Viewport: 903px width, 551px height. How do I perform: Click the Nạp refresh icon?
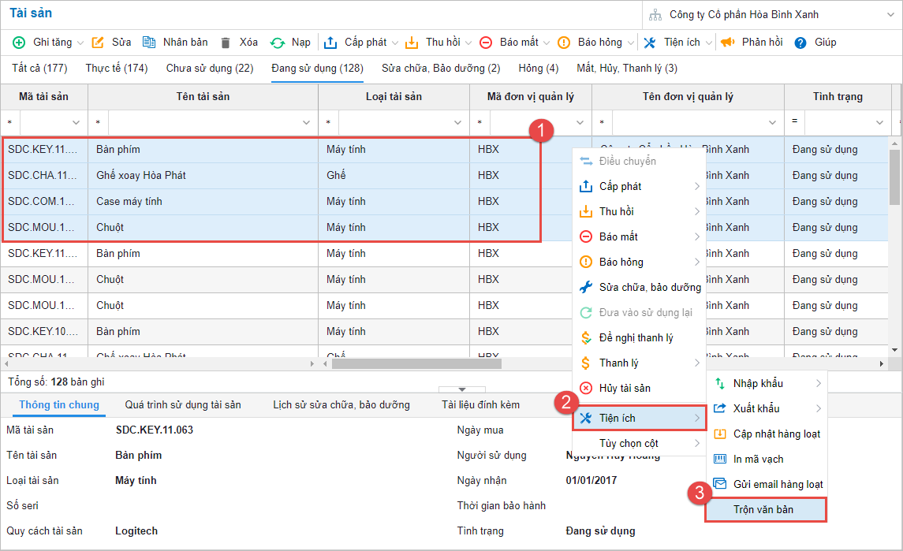pyautogui.click(x=278, y=43)
